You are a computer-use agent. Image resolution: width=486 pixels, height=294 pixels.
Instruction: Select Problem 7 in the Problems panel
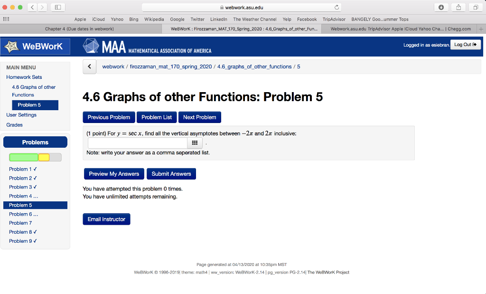point(20,223)
